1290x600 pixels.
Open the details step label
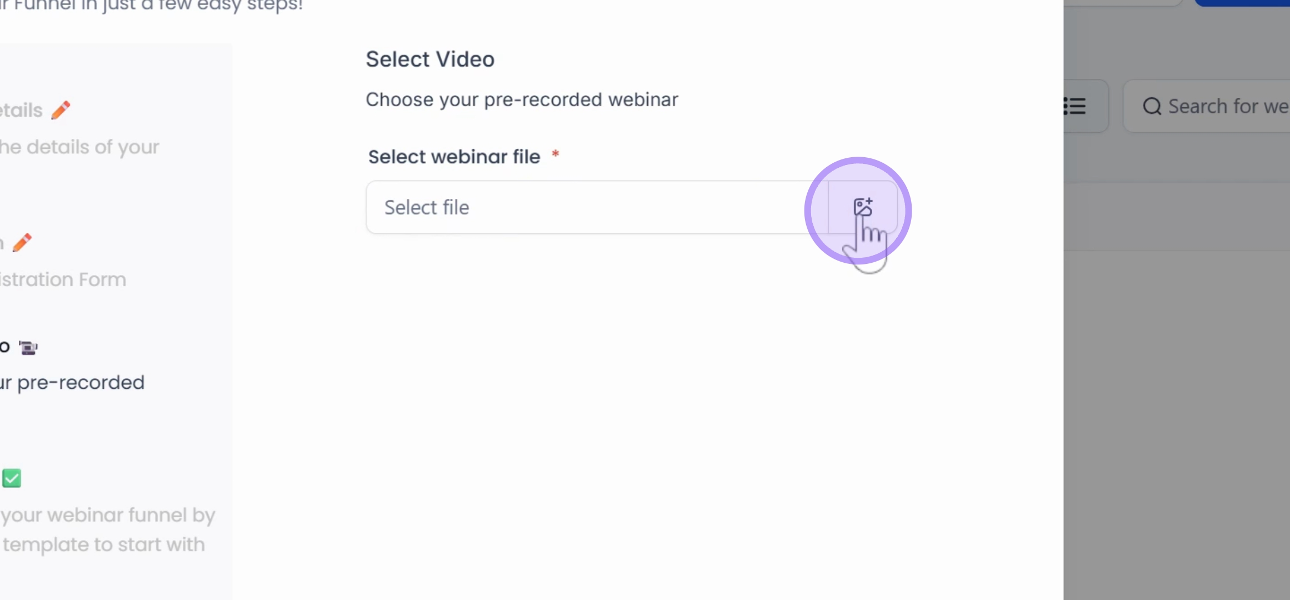21,110
